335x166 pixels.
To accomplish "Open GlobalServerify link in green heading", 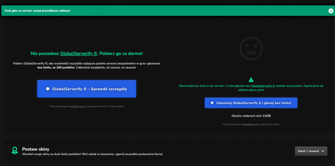I will [x=79, y=53].
